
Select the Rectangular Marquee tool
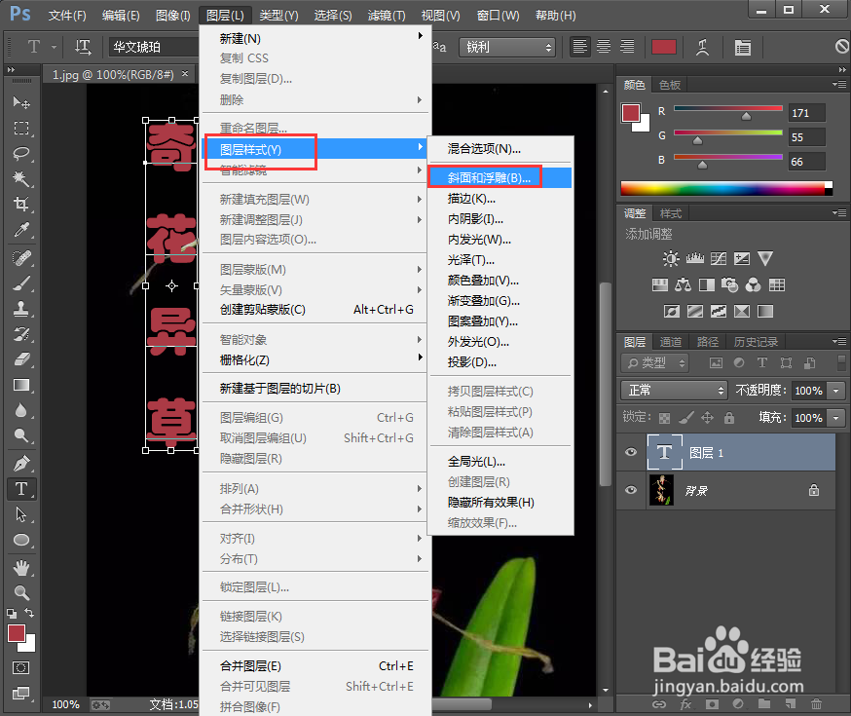21,128
